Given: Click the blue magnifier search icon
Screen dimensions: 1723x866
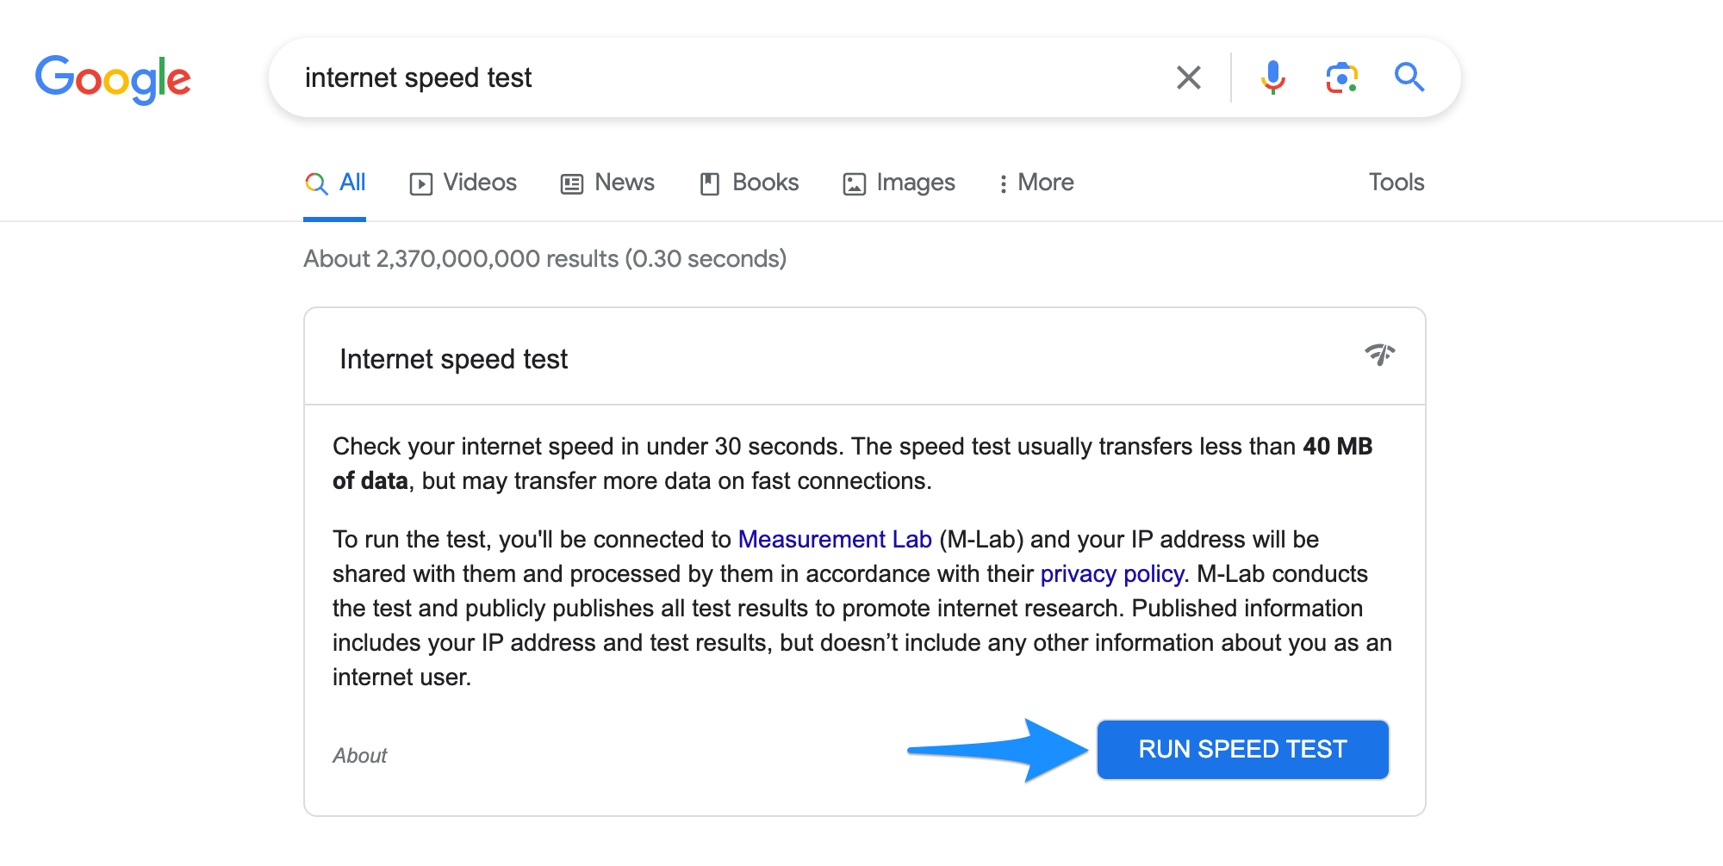Looking at the screenshot, I should 1409,77.
